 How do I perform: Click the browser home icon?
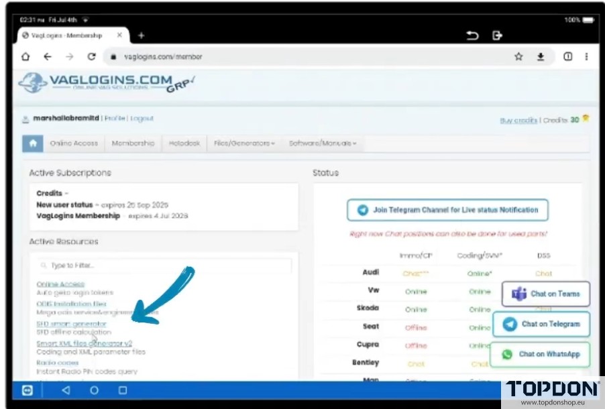(x=25, y=57)
